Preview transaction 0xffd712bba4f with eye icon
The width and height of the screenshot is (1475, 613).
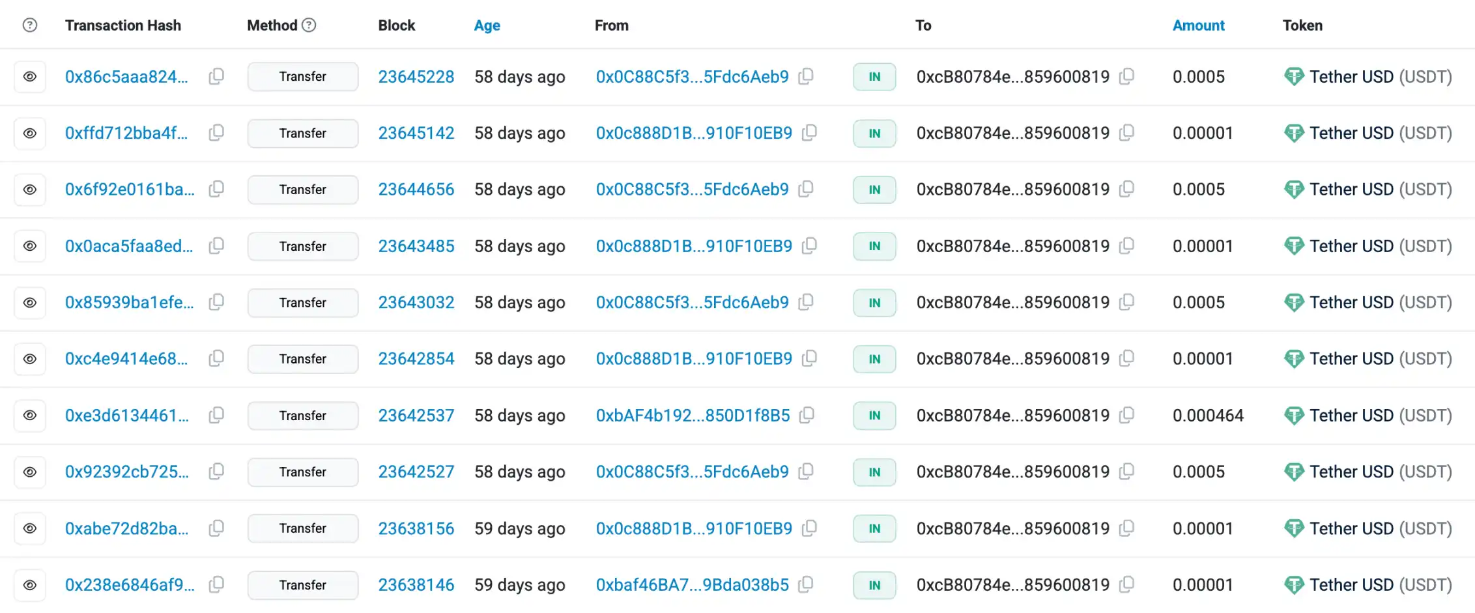30,133
